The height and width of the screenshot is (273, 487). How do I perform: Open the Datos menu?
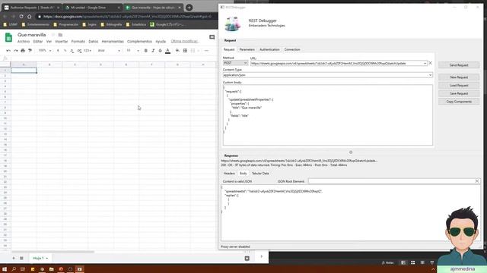tap(93, 41)
